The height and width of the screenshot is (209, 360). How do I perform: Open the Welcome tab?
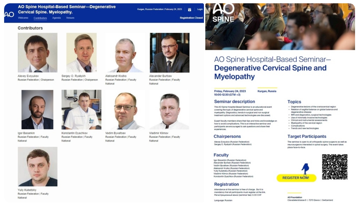(x=23, y=18)
